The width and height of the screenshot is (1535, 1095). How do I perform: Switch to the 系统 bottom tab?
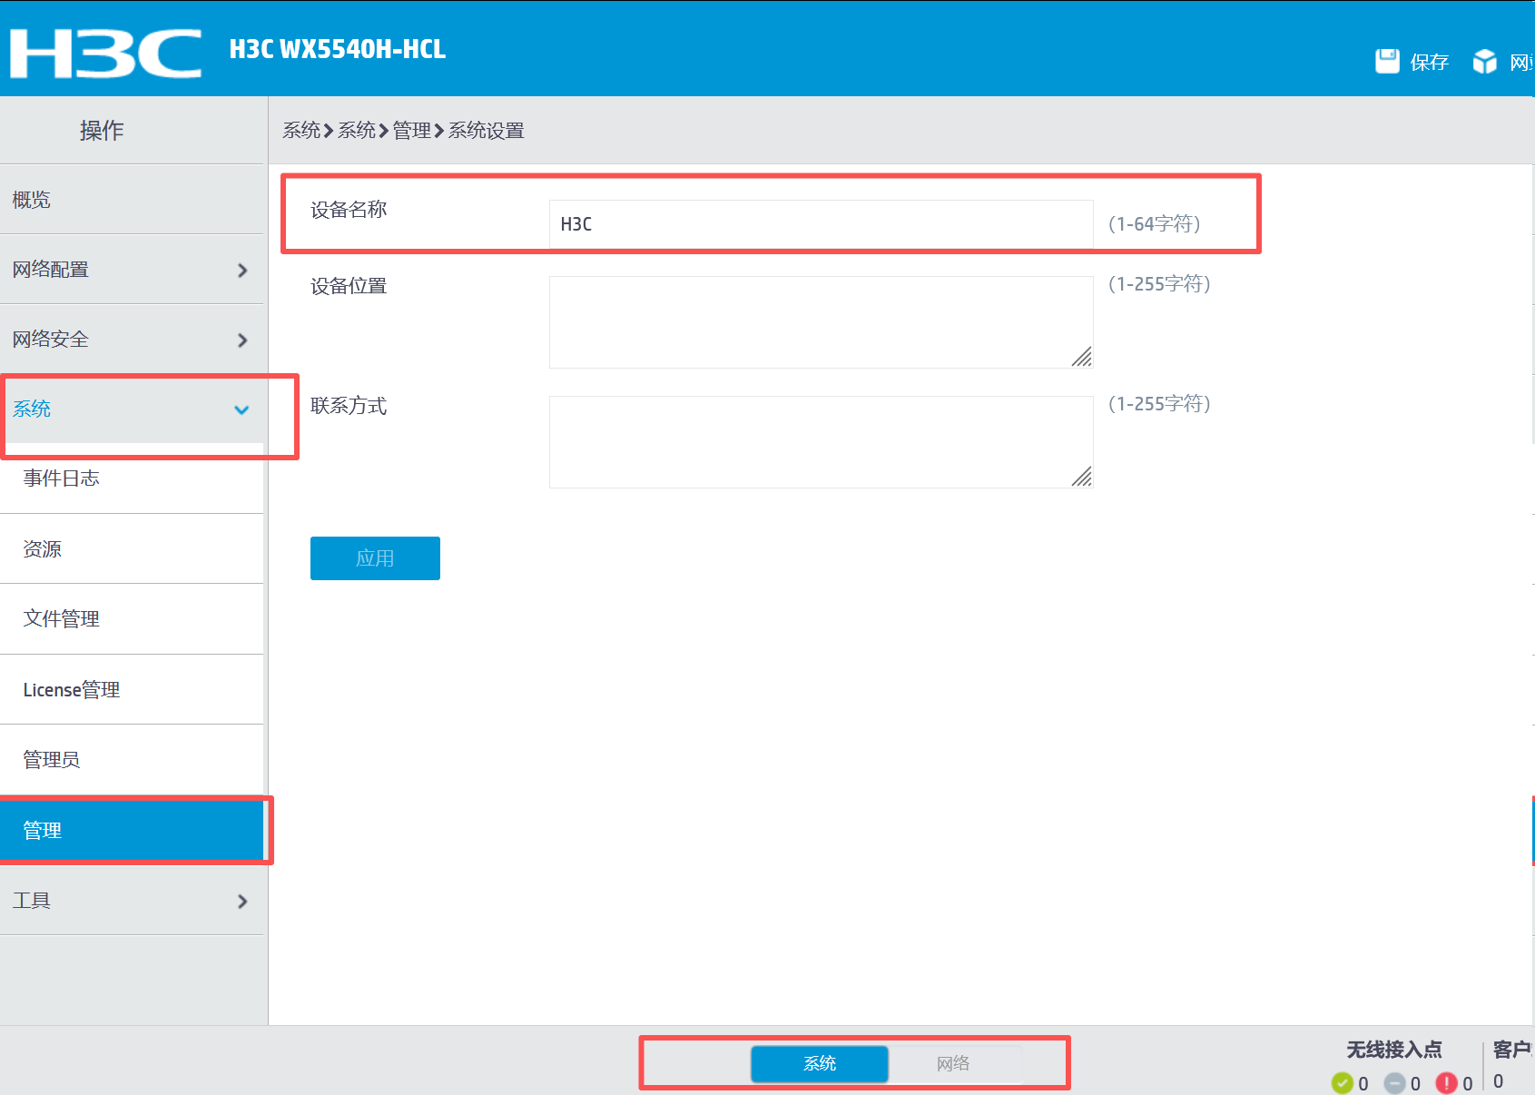(x=820, y=1063)
